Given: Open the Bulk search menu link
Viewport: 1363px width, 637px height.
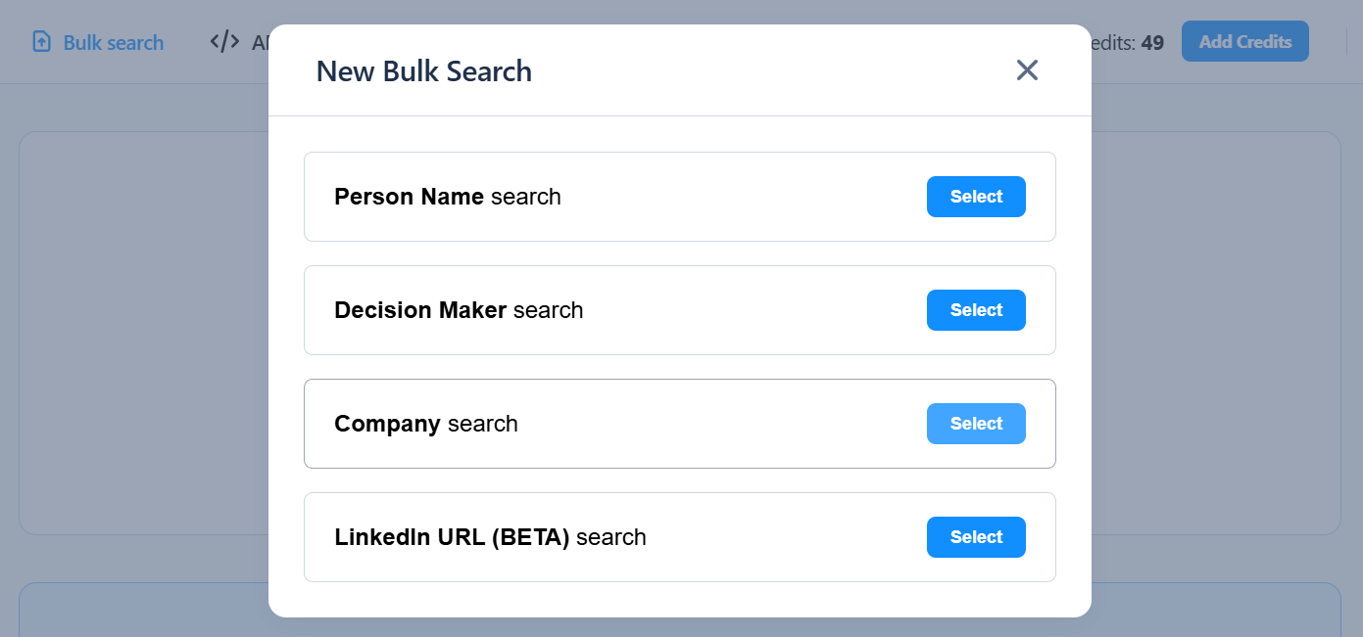Looking at the screenshot, I should [x=113, y=43].
